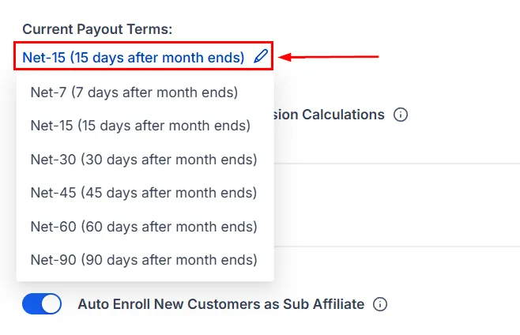
Task: Disable Auto Enroll New Customers toggle
Action: (42, 303)
